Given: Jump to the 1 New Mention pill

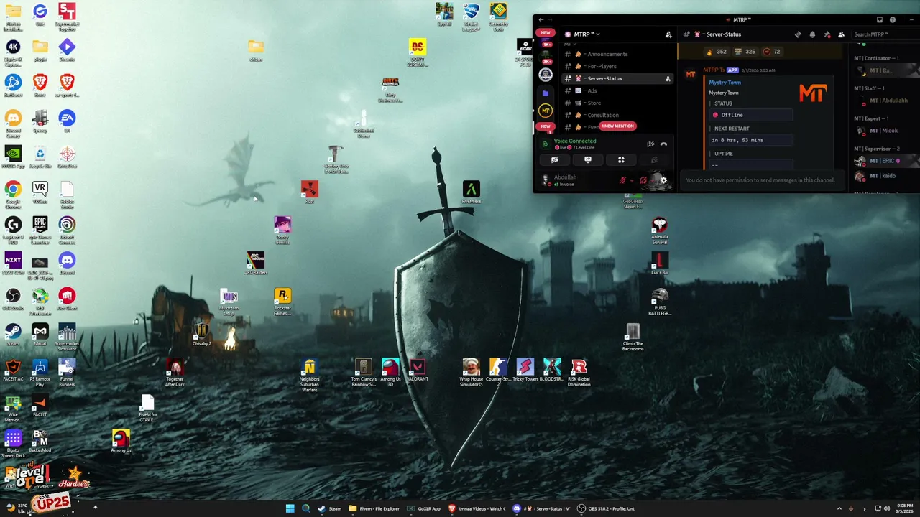Looking at the screenshot, I should [617, 126].
